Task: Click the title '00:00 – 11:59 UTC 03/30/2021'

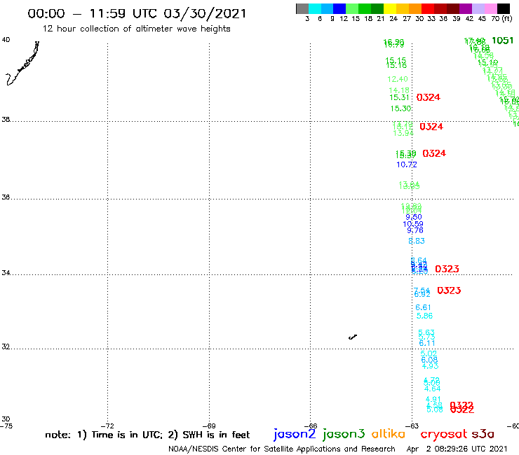Action: (137, 13)
